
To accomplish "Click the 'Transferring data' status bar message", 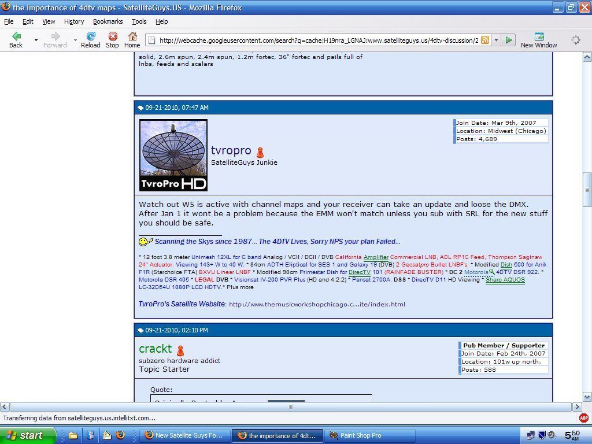I will (x=79, y=418).
